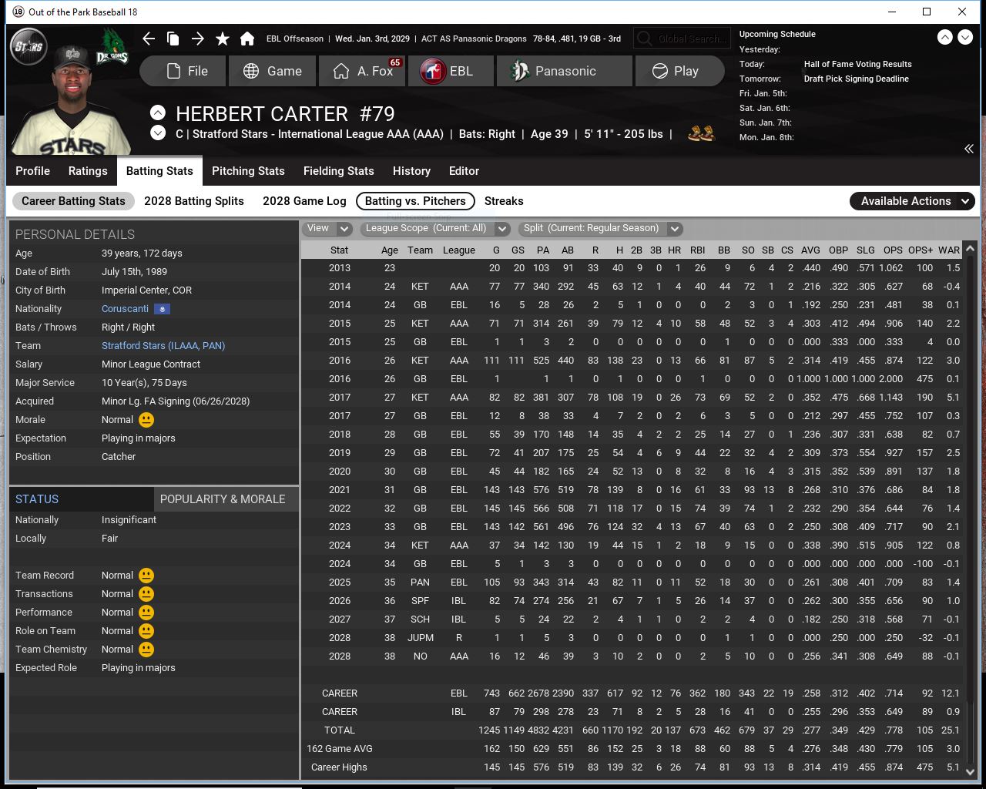Click the Coruscanti nationality flag icon
Image resolution: width=986 pixels, height=789 pixels.
(x=162, y=309)
